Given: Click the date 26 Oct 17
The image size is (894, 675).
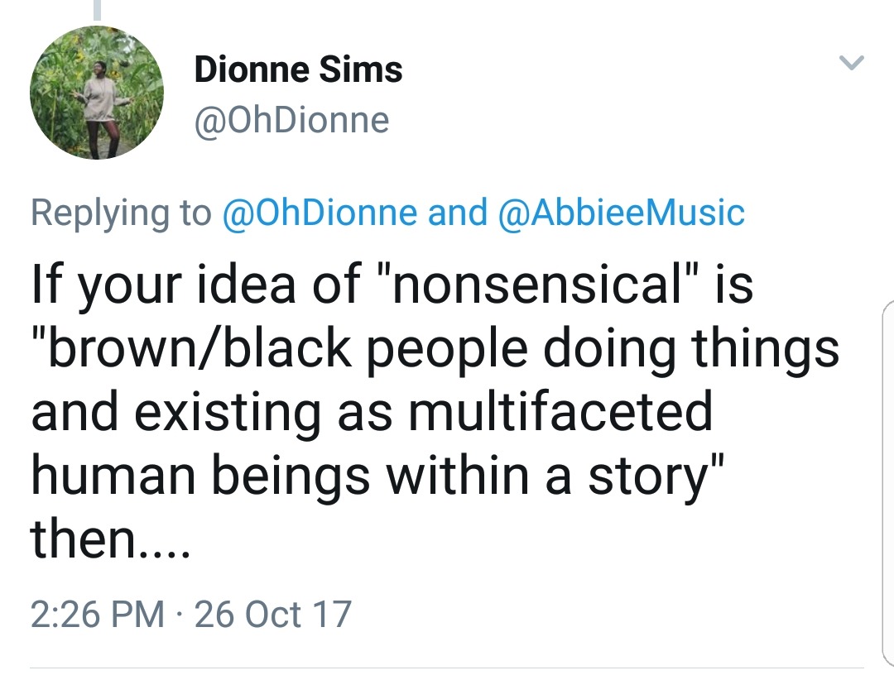Looking at the screenshot, I should (273, 614).
